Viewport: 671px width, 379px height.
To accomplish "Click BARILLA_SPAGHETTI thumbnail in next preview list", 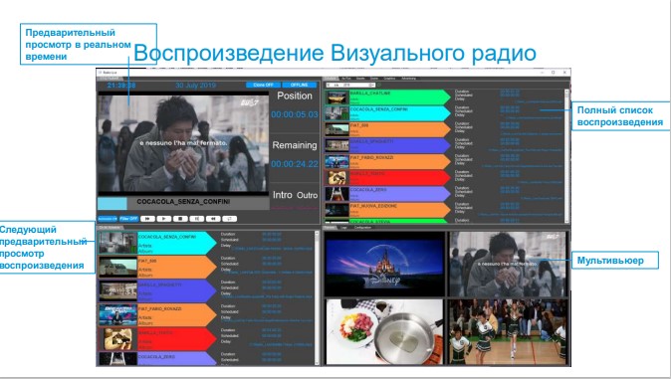I will [x=117, y=290].
